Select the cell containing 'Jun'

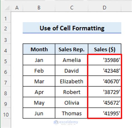[39, 113]
